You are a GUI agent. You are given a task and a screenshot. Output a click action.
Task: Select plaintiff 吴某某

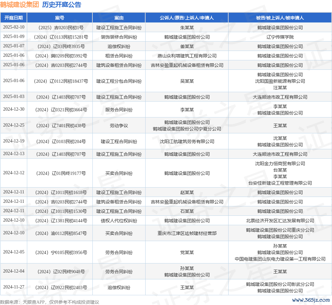[187, 81]
